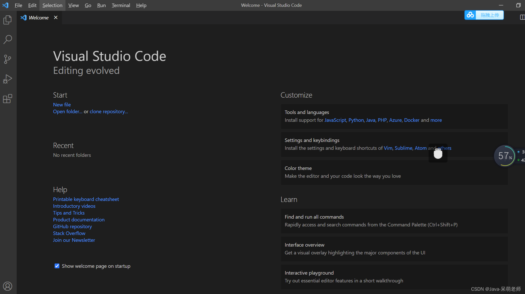Screen dimensions: 525x294
Task: Click clone repository link
Action: (109, 111)
